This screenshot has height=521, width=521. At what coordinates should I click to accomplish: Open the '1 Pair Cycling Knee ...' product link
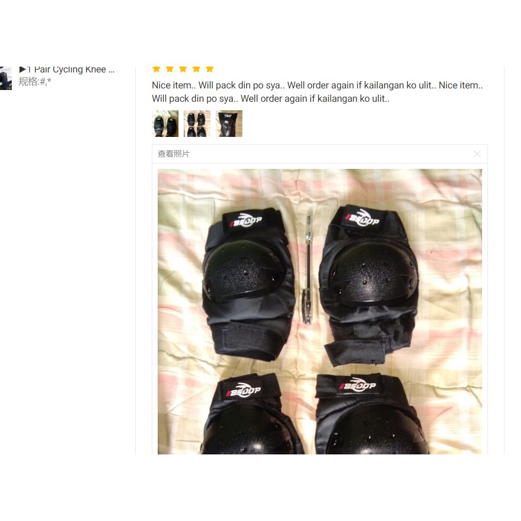71,69
